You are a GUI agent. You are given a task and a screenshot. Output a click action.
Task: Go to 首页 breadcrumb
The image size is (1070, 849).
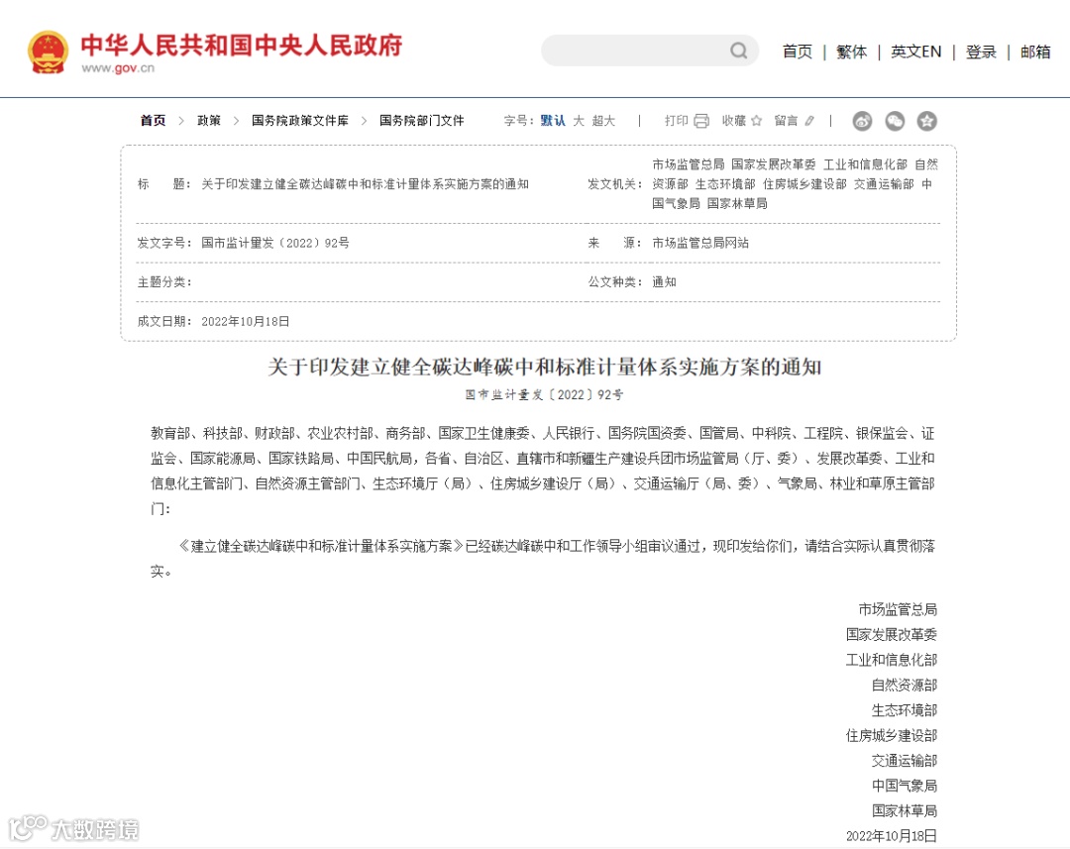point(153,121)
